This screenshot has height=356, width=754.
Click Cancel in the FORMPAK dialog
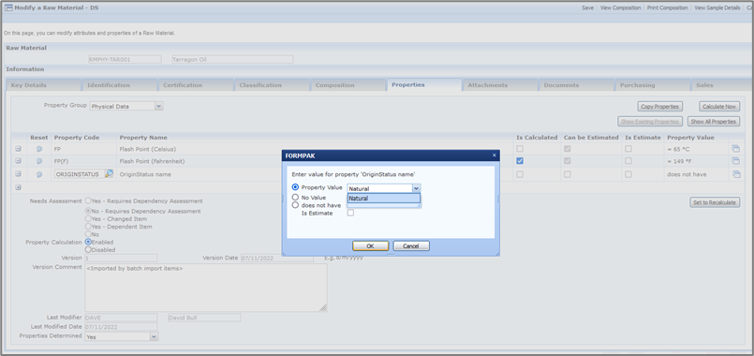pos(411,245)
